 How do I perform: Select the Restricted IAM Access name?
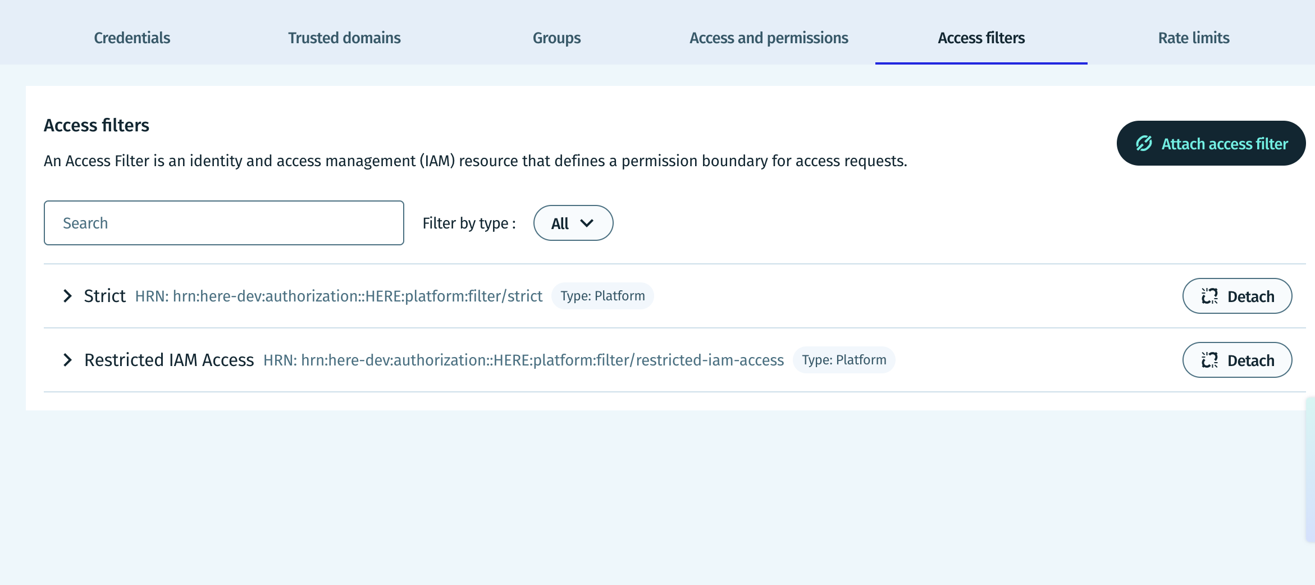click(169, 360)
